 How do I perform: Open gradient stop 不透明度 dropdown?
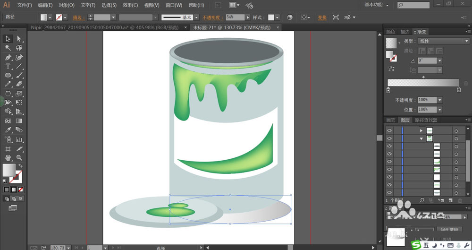click(440, 100)
